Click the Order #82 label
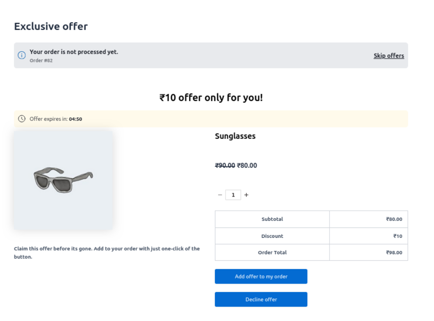Screen dimensions: 434x321 [x=41, y=60]
